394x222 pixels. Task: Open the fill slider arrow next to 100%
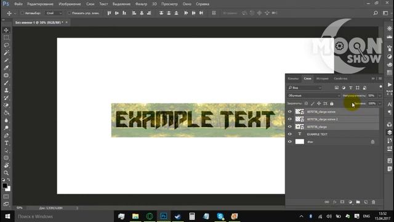tap(380, 104)
